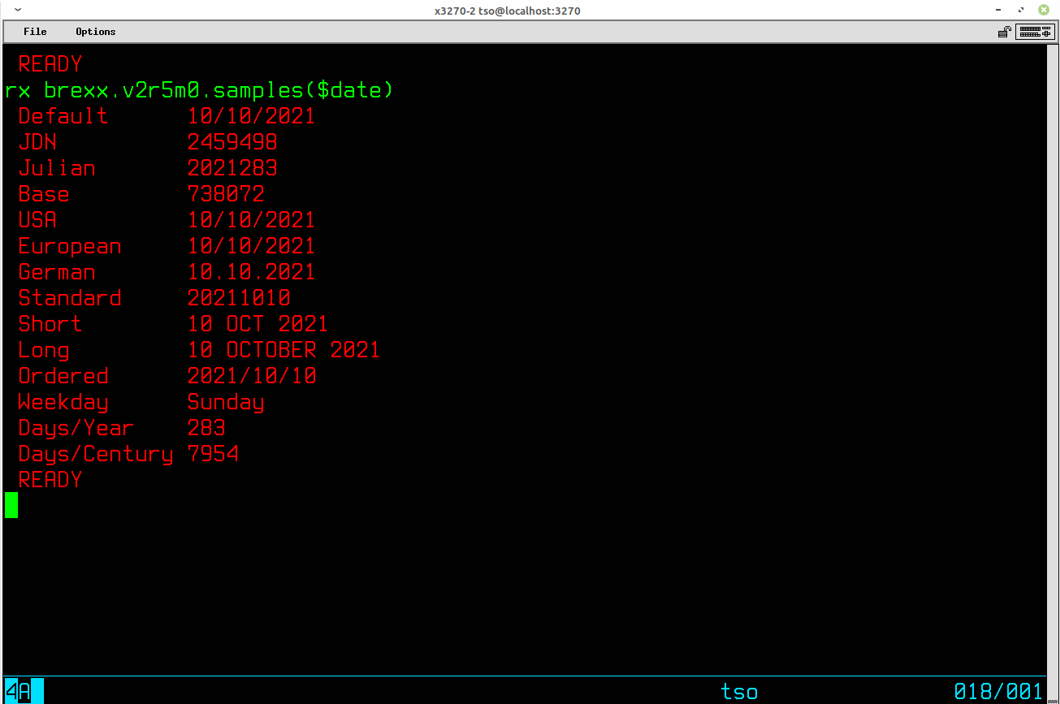Screen dimensions: 1060x704
Task: Select the Weekday value Sunday
Action: [x=226, y=401]
